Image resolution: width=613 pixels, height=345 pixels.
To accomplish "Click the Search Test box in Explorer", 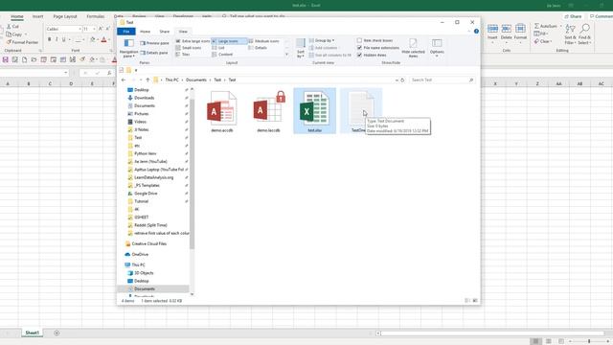I will [442, 80].
